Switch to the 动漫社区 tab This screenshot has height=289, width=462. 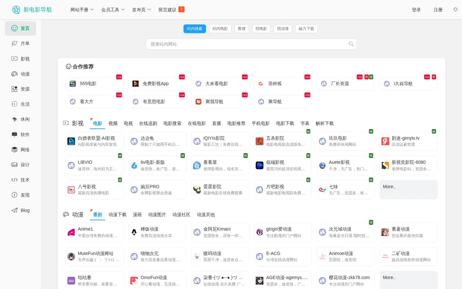(x=181, y=215)
